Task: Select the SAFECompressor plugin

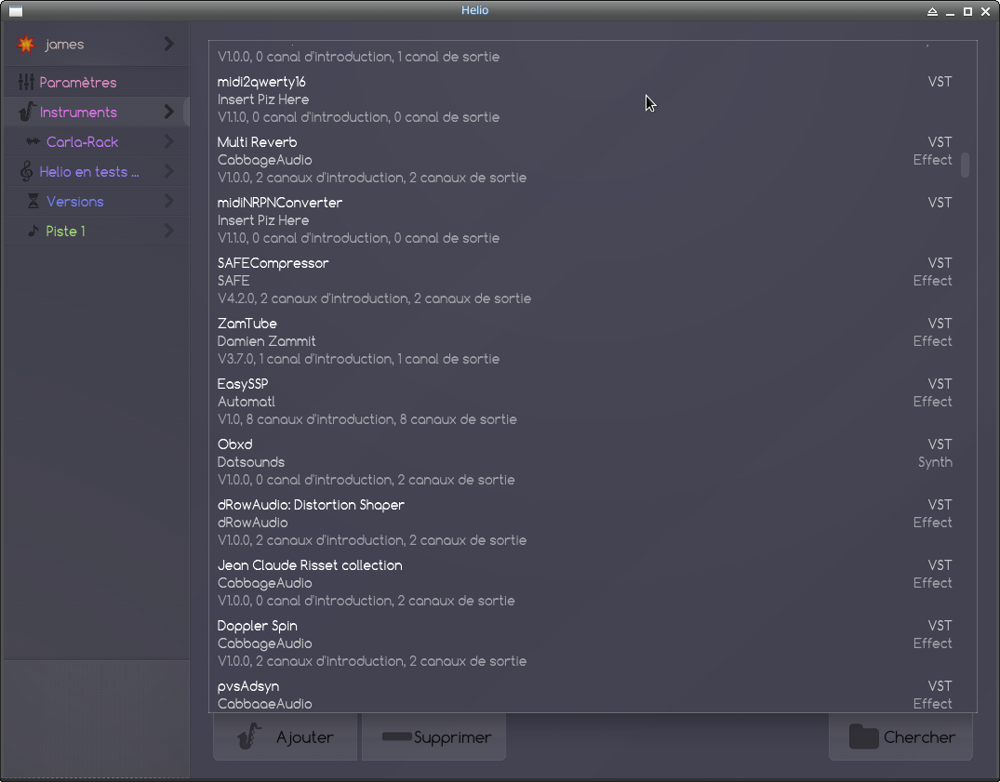Action: pyautogui.click(x=585, y=281)
